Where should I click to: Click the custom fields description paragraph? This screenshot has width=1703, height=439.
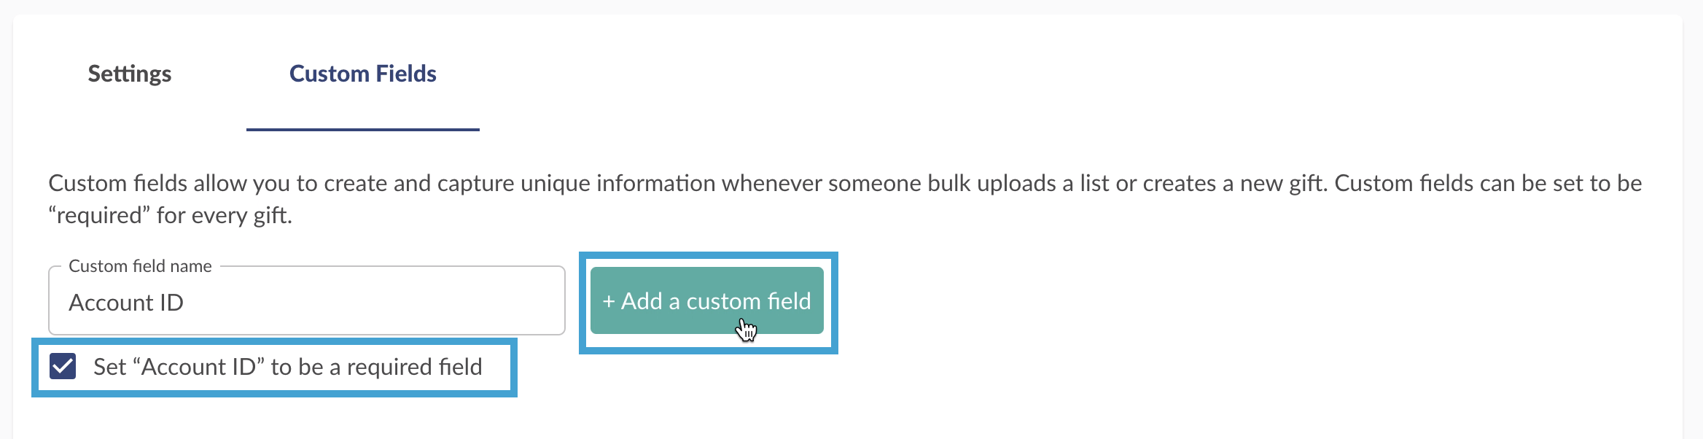pos(845,199)
